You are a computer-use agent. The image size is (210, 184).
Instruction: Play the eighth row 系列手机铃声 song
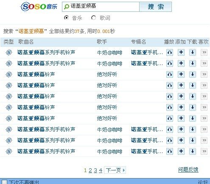click(170, 129)
